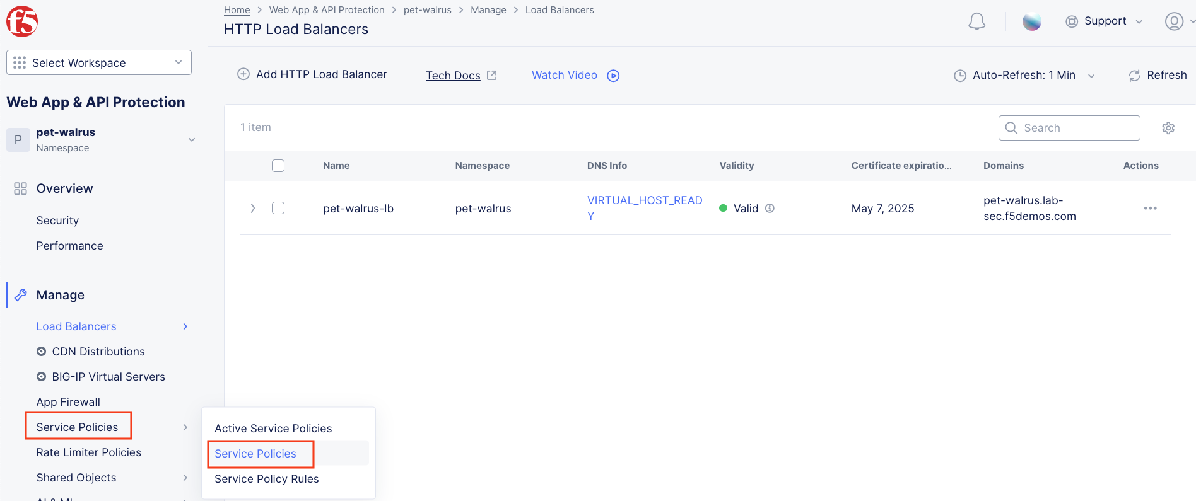1196x501 pixels.
Task: Select Service Policies in the submenu
Action: [x=255, y=454]
